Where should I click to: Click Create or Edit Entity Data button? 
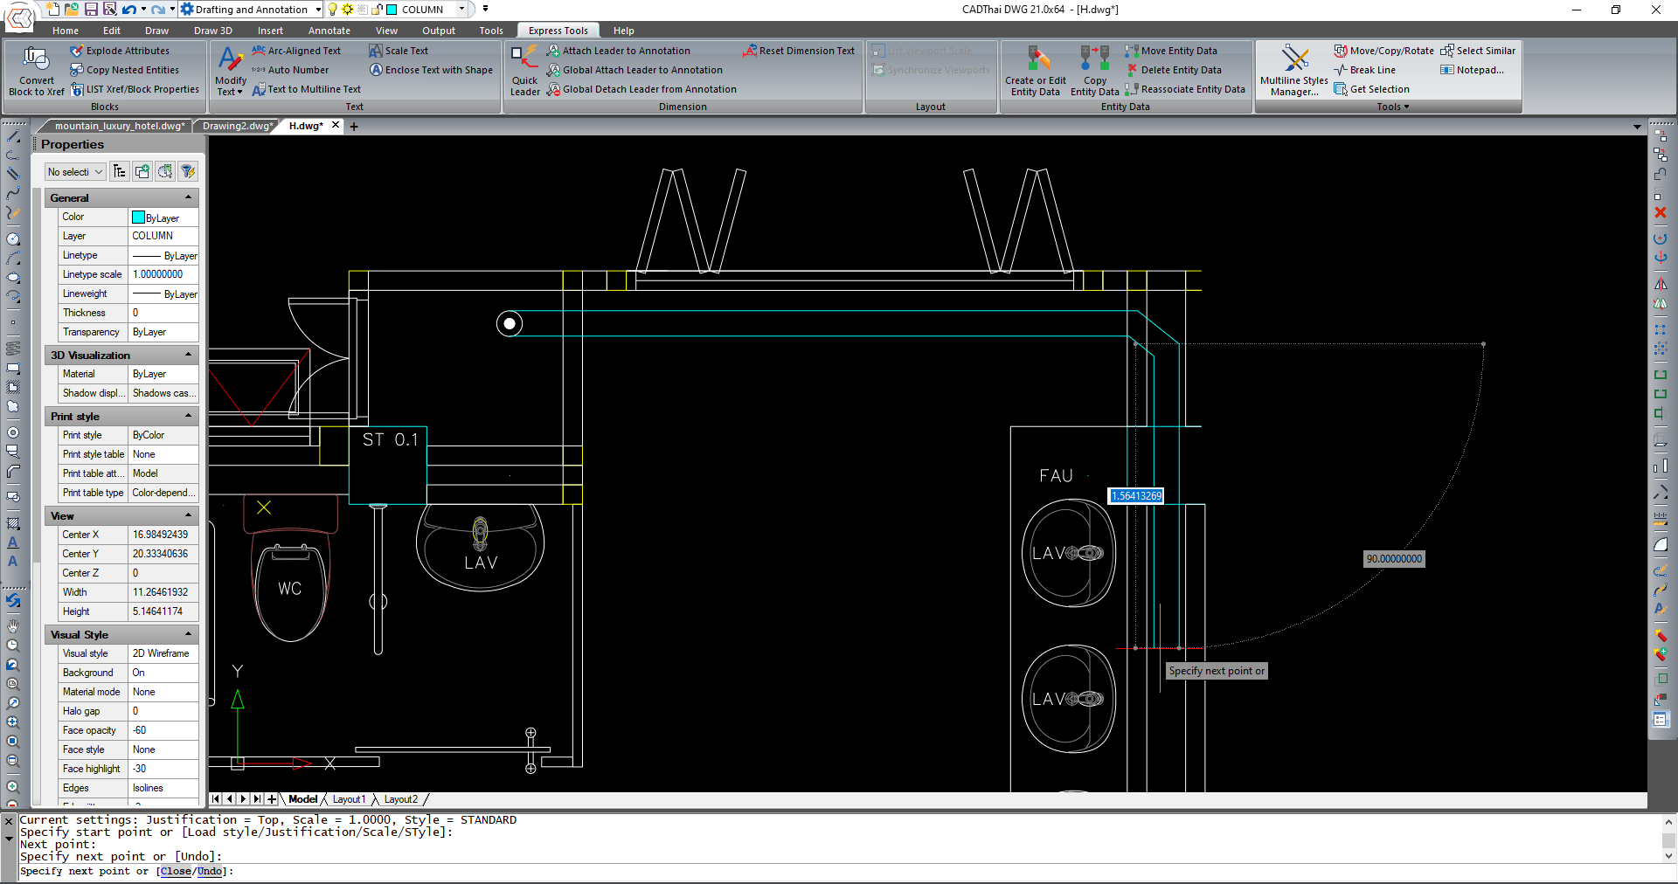pos(1036,71)
